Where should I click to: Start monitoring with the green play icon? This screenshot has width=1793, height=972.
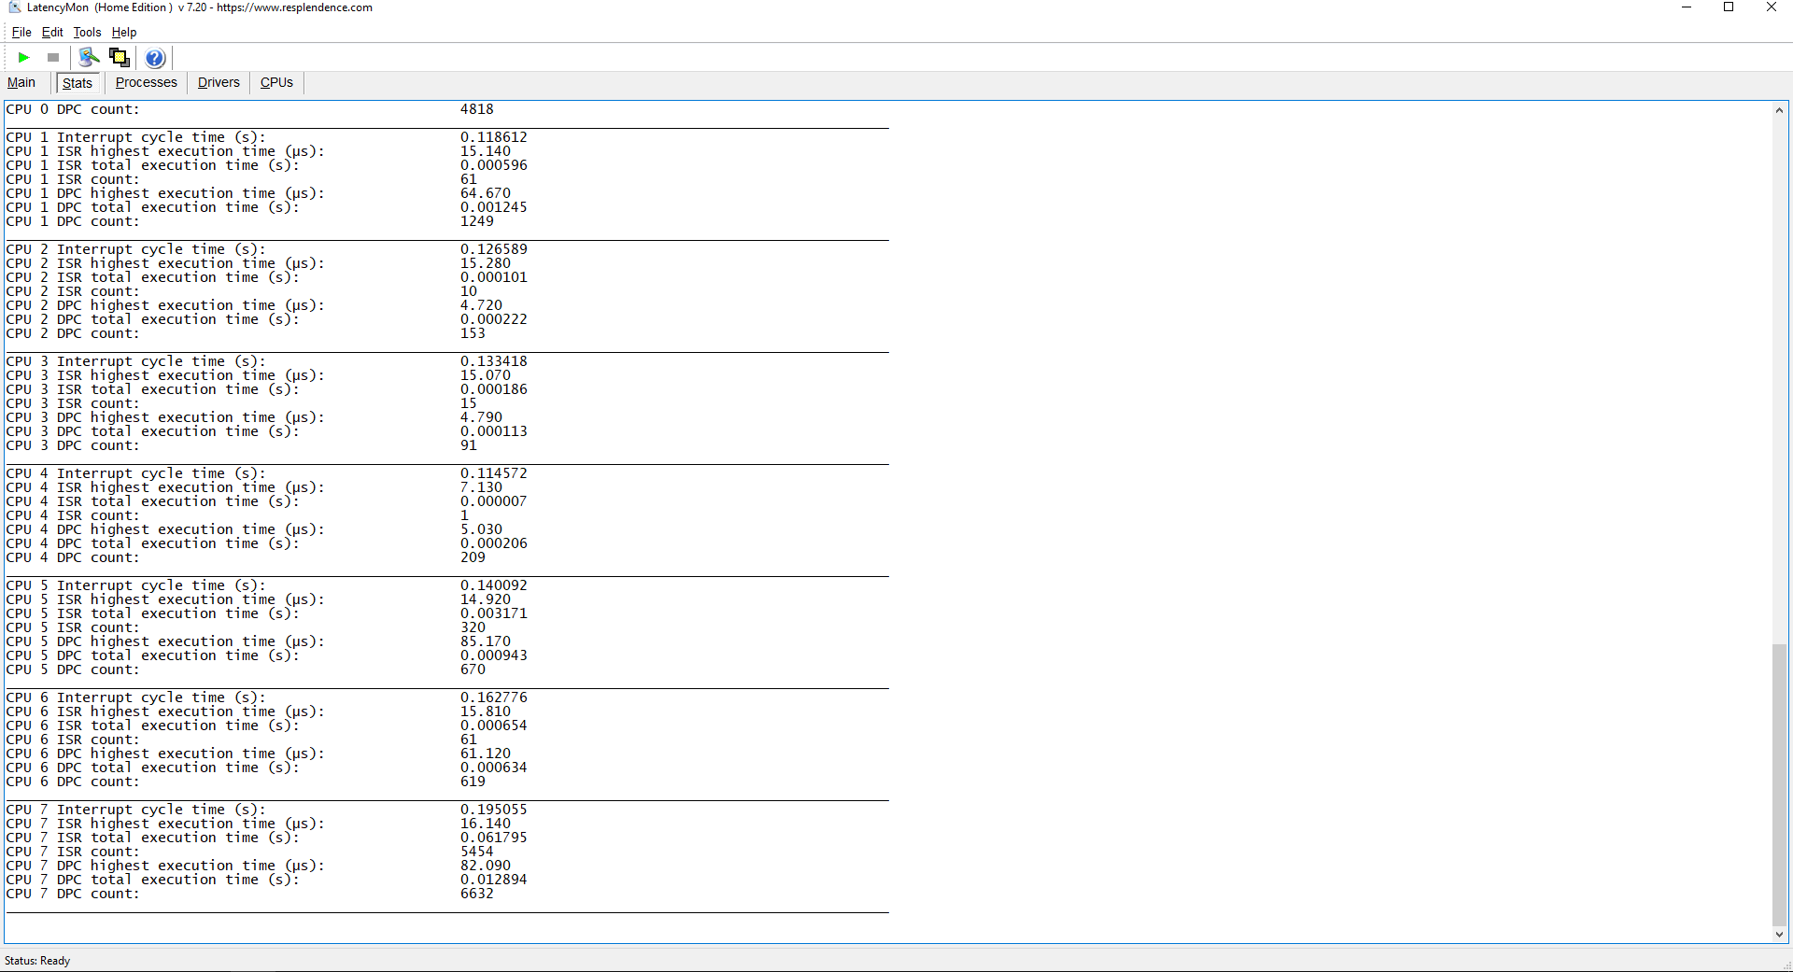(x=23, y=58)
